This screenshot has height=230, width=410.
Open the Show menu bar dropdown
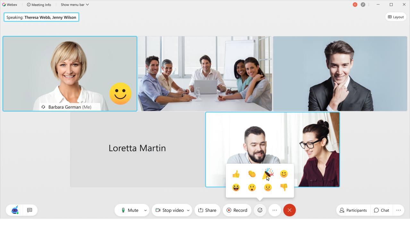(75, 5)
